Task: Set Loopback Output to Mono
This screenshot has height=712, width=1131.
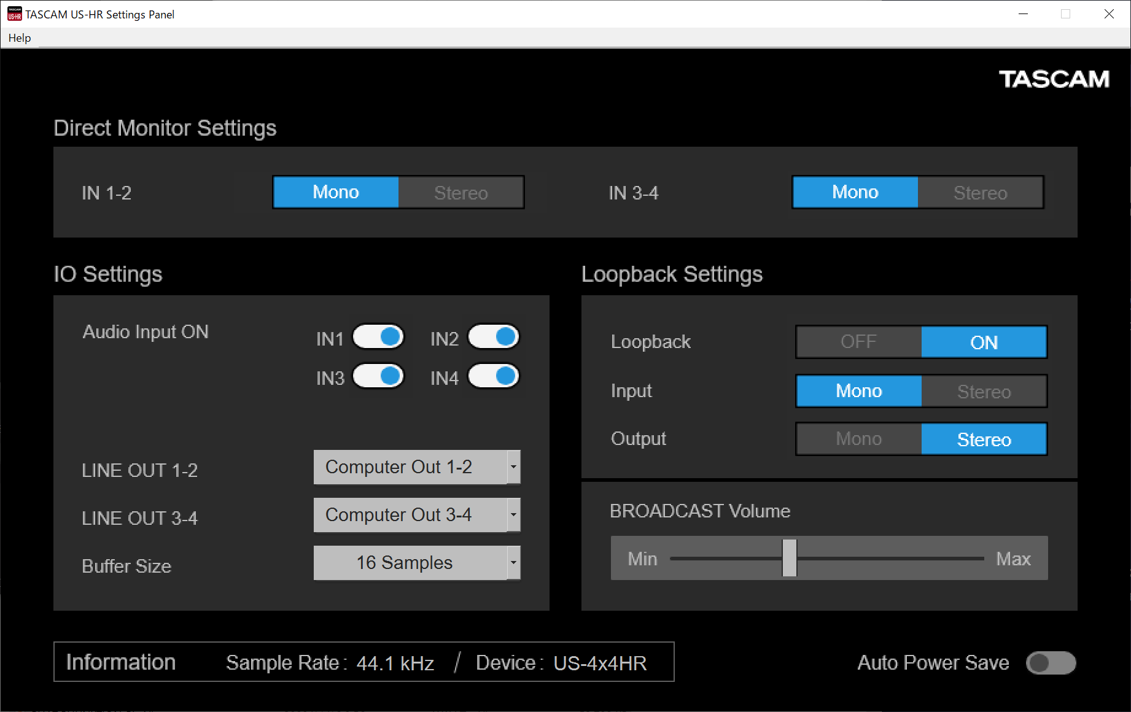Action: point(859,439)
